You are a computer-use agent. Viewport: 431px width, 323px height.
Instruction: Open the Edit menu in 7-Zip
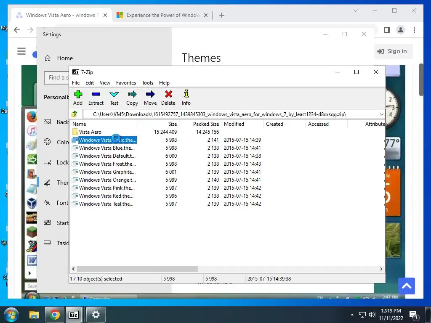click(x=90, y=83)
